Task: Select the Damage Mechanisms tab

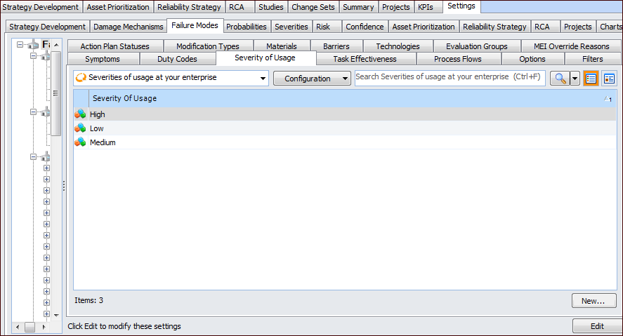Action: point(129,27)
